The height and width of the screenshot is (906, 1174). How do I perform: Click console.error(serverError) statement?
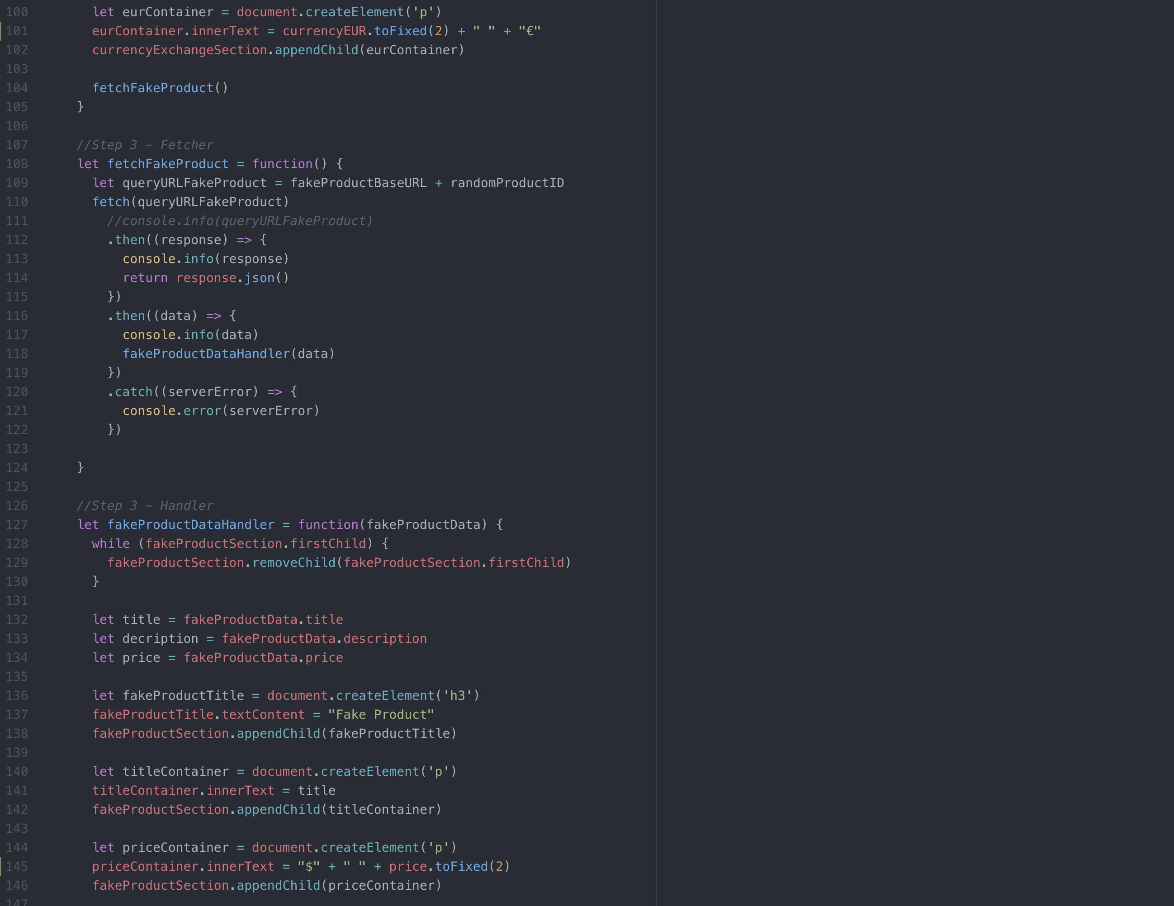221,411
